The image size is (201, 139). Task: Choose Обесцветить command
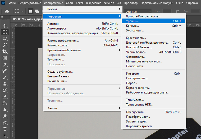pos(154,112)
